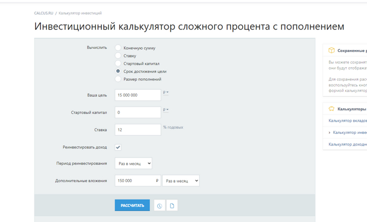Select the Ставку radio option
Screen dimensions: 367x222
point(118,56)
